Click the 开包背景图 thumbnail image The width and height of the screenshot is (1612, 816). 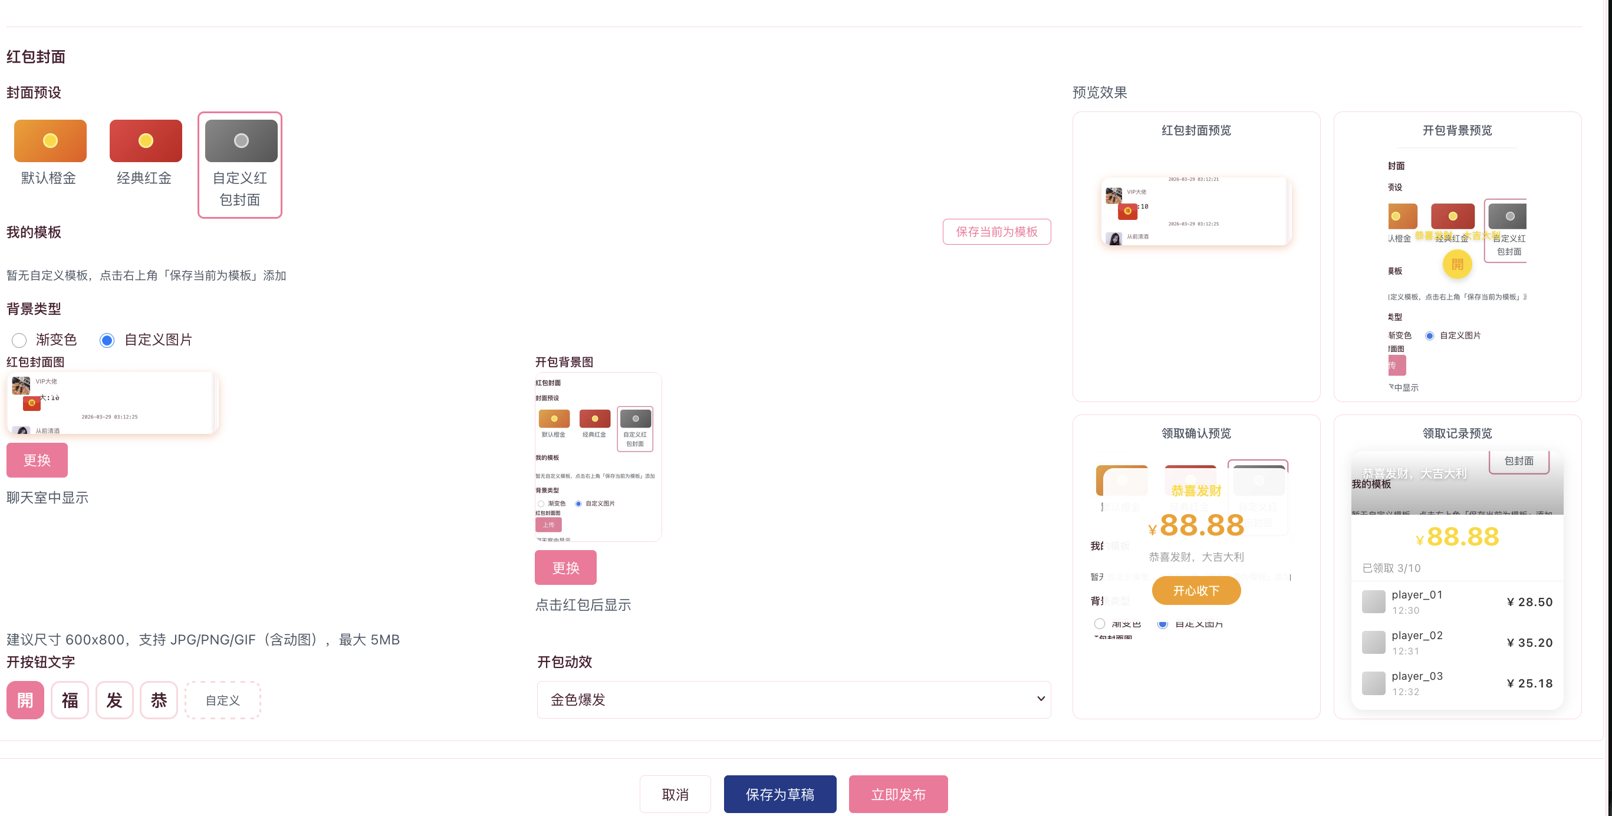tap(598, 457)
